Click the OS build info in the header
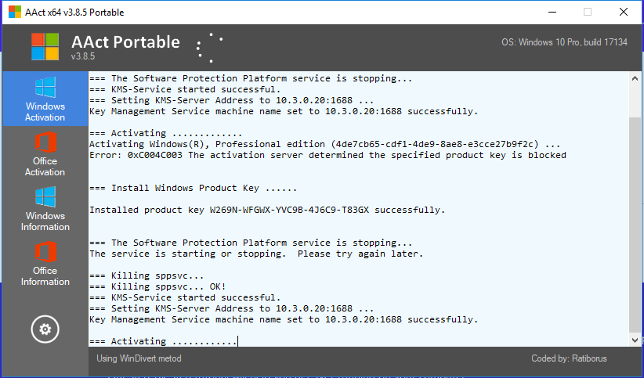 pos(564,42)
